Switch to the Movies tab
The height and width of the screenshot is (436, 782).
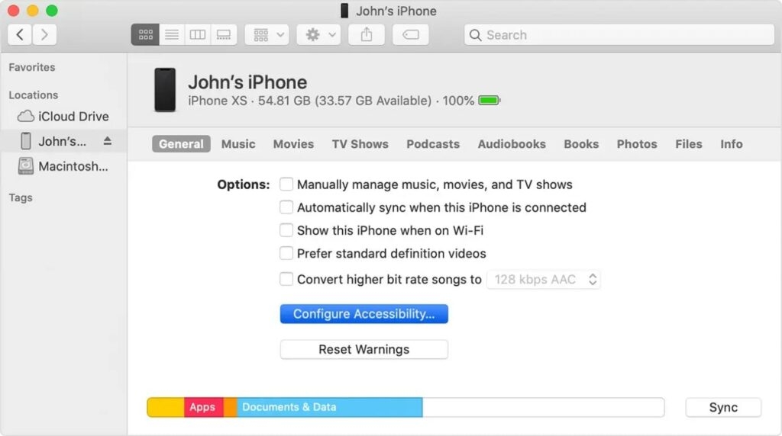point(293,144)
